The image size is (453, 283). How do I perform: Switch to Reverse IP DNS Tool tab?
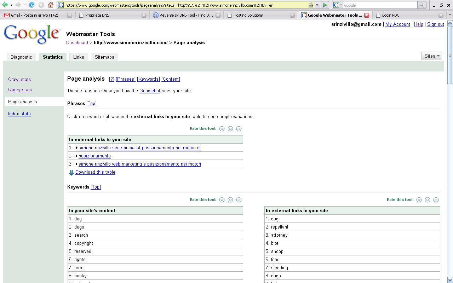pos(187,15)
